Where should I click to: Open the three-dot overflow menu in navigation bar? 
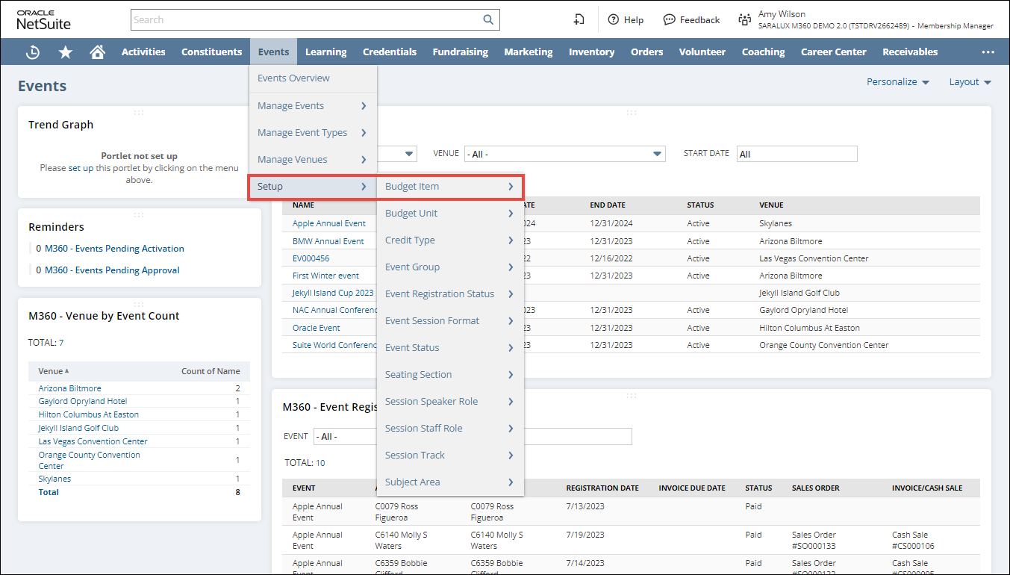[988, 52]
